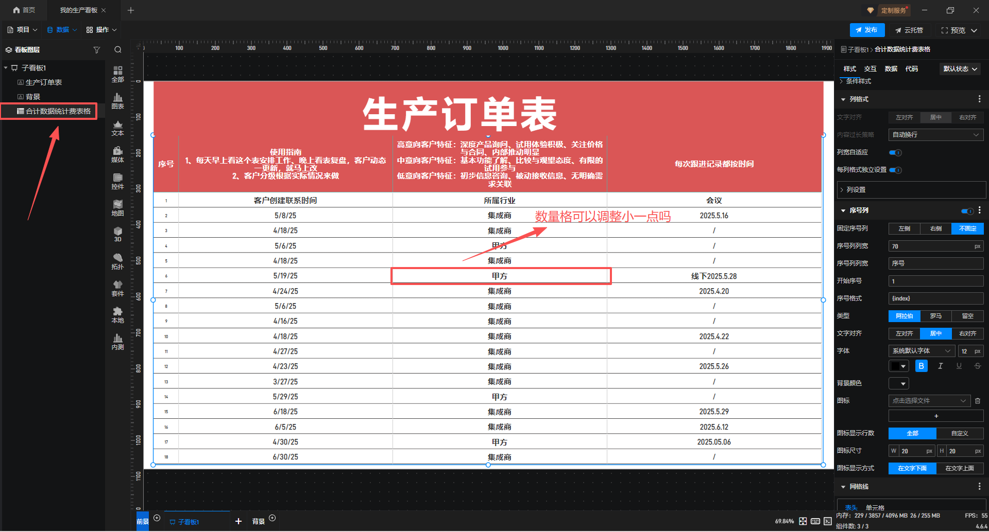This screenshot has height=532, width=989.
Task: Disable the 序号列 switch
Action: coord(967,211)
